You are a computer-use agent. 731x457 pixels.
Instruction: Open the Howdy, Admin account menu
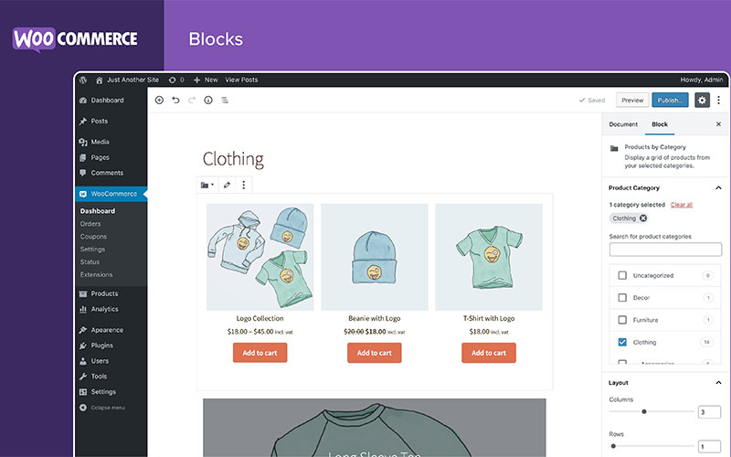tap(701, 80)
